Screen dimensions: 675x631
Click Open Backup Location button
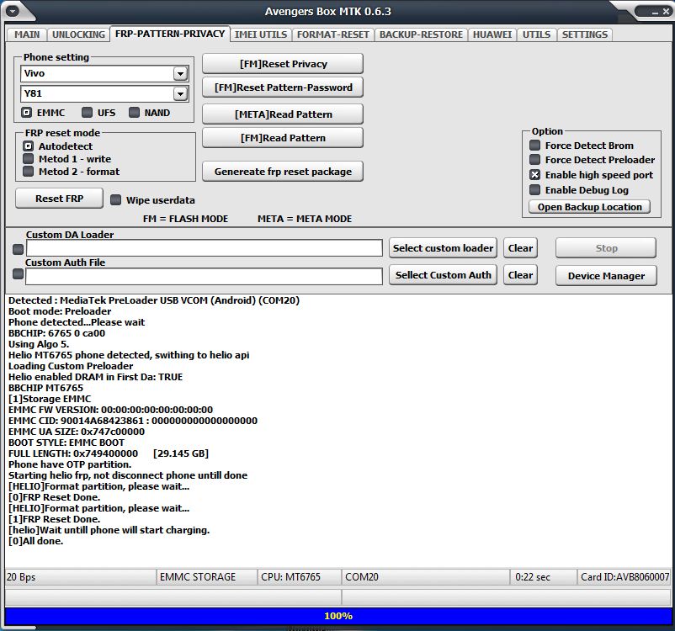click(589, 207)
